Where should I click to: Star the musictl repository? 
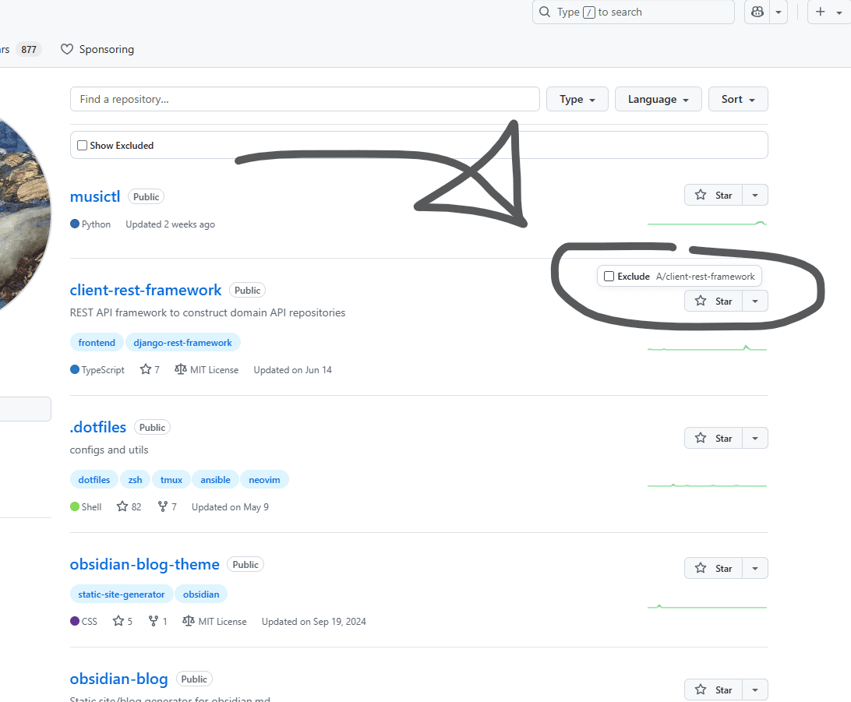[x=713, y=196]
